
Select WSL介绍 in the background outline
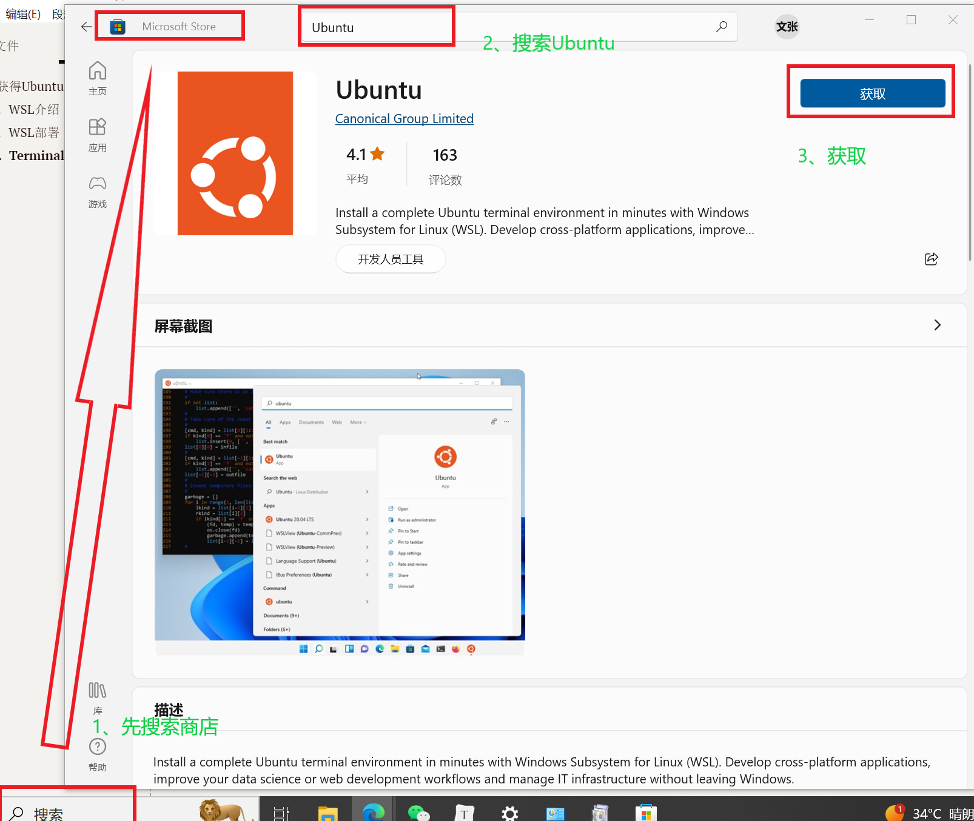coord(34,110)
